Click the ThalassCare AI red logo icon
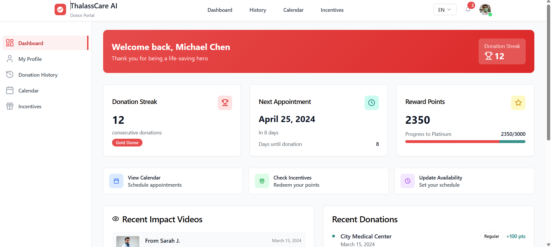This screenshot has width=551, height=247. pos(60,9)
